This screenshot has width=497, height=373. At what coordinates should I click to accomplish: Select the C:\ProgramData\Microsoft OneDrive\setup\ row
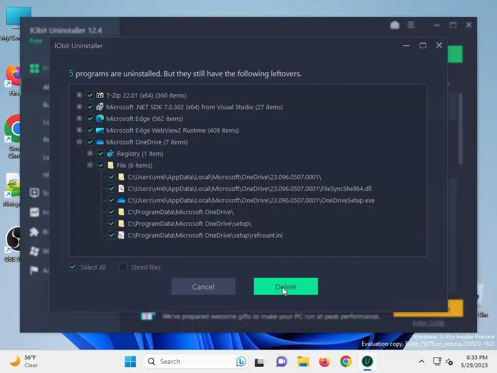pyautogui.click(x=190, y=223)
